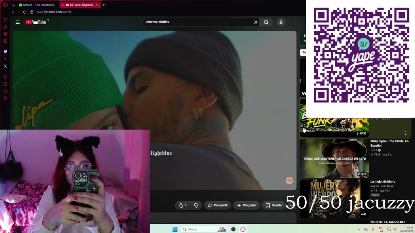415x233 pixels.
Task: Open Extensions icon in Opera sidebar
Action: pos(5,91)
